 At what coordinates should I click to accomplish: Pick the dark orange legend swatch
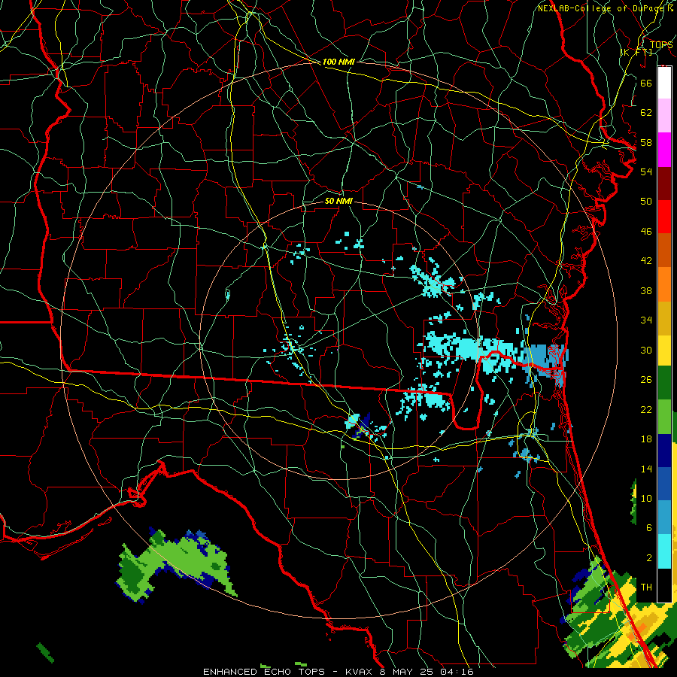664,250
